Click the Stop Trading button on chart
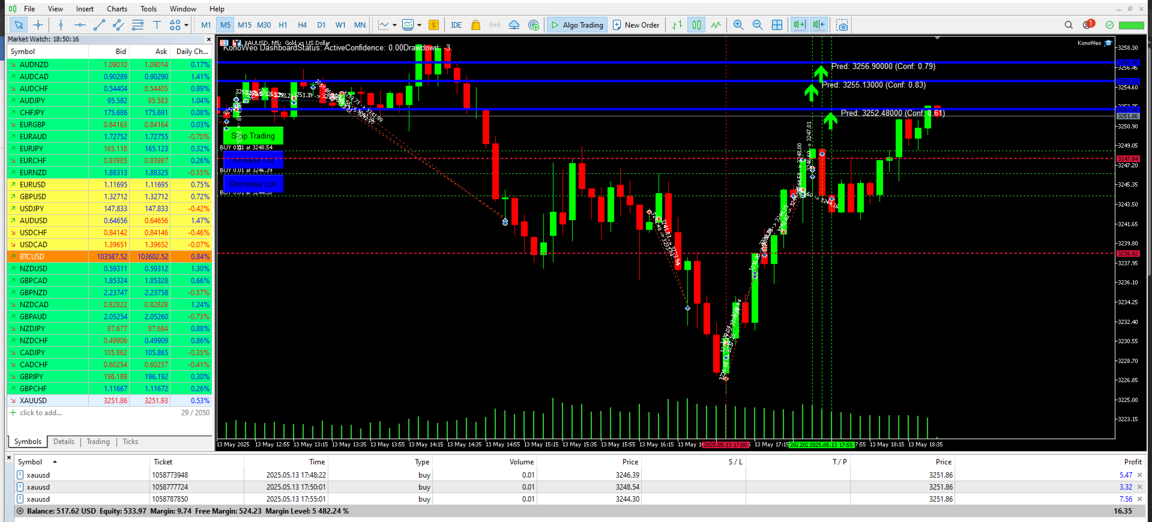 253,136
